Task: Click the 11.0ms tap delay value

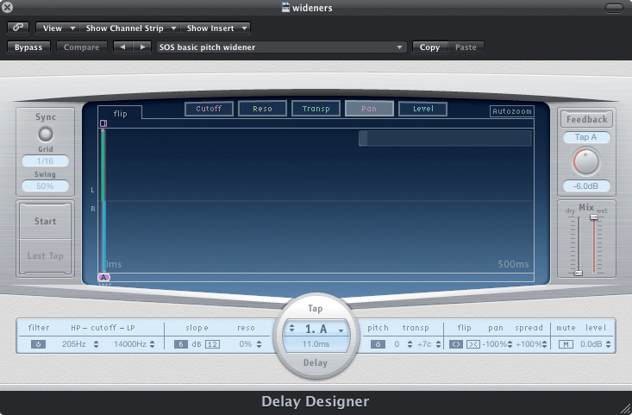Action: [x=316, y=344]
